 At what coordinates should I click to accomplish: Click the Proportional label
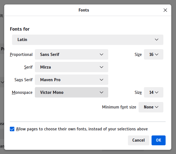[x=21, y=55]
